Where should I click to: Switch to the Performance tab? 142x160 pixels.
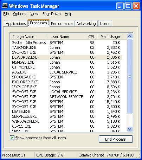click(62, 24)
